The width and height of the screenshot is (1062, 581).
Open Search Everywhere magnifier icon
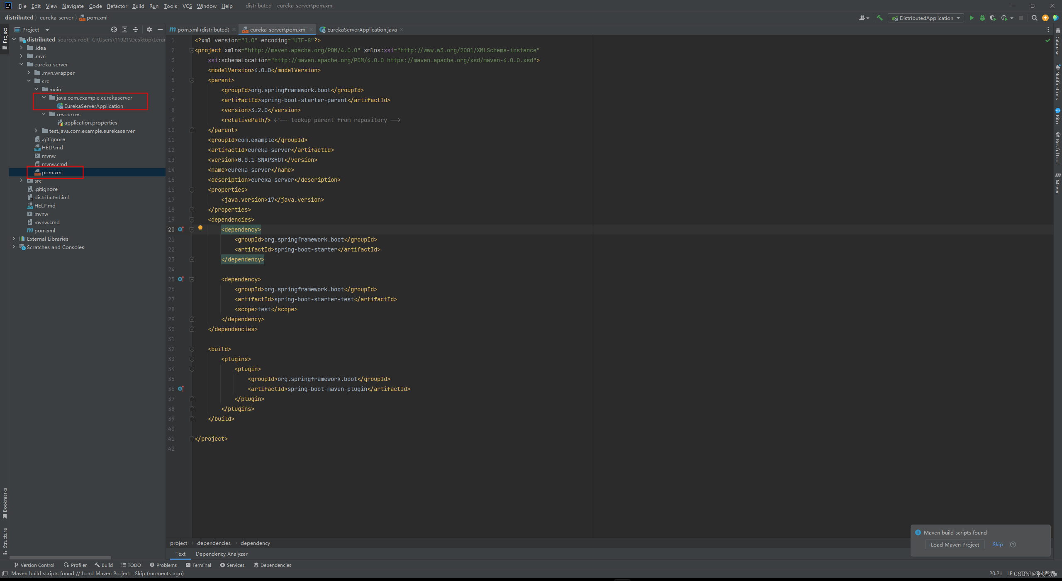(x=1034, y=18)
